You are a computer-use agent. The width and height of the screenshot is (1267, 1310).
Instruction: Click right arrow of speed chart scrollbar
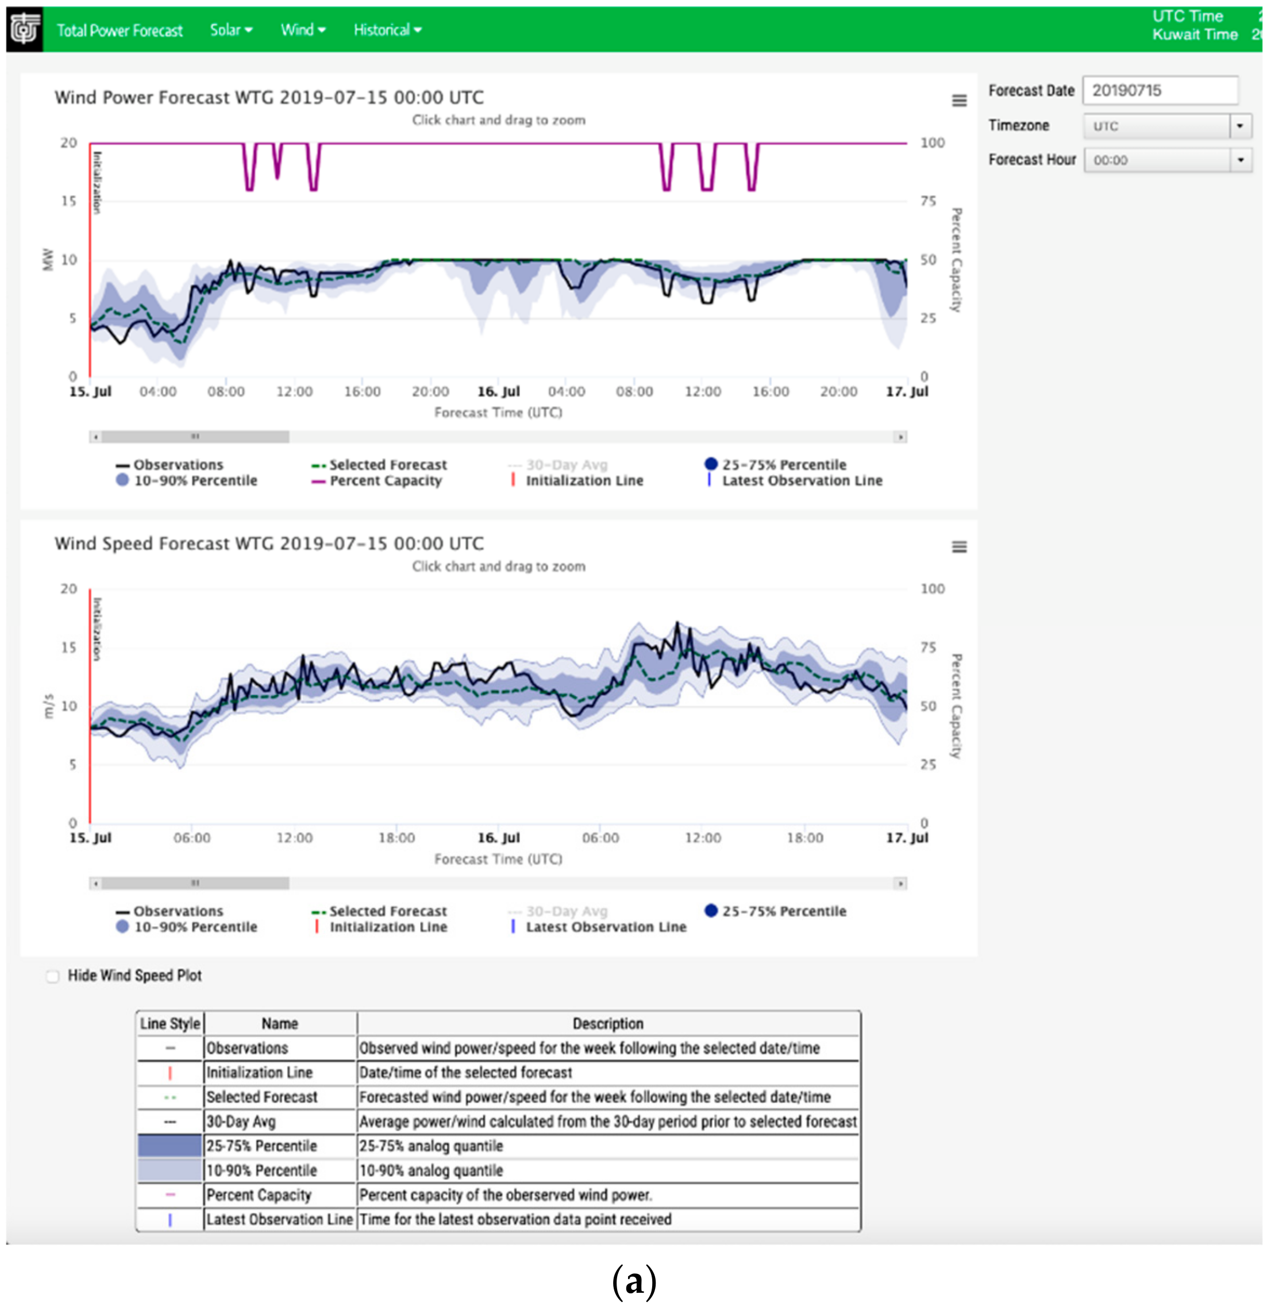(900, 884)
